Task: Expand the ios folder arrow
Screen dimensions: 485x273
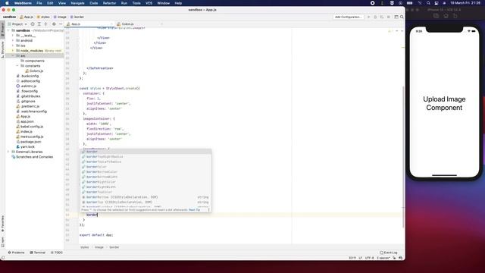Action: pos(13,45)
